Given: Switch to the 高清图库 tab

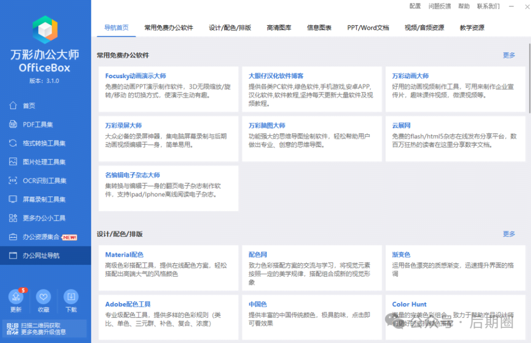Looking at the screenshot, I should tap(279, 28).
